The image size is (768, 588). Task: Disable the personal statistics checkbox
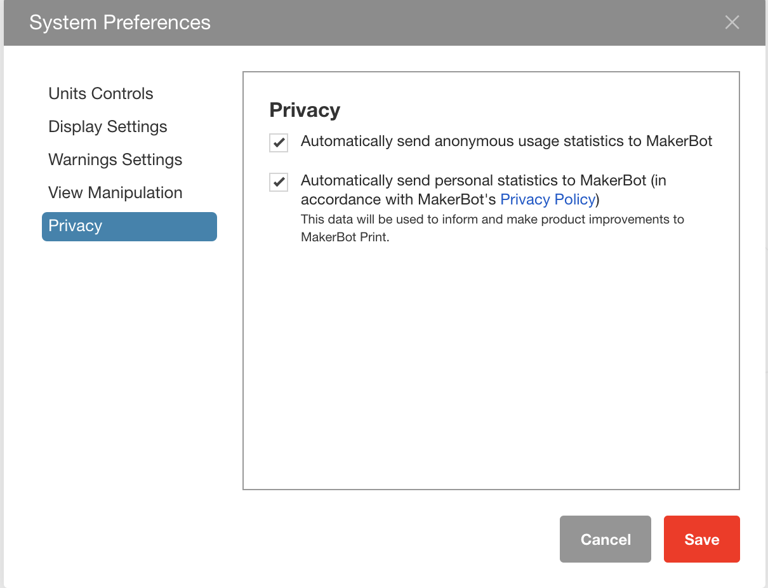(x=279, y=182)
